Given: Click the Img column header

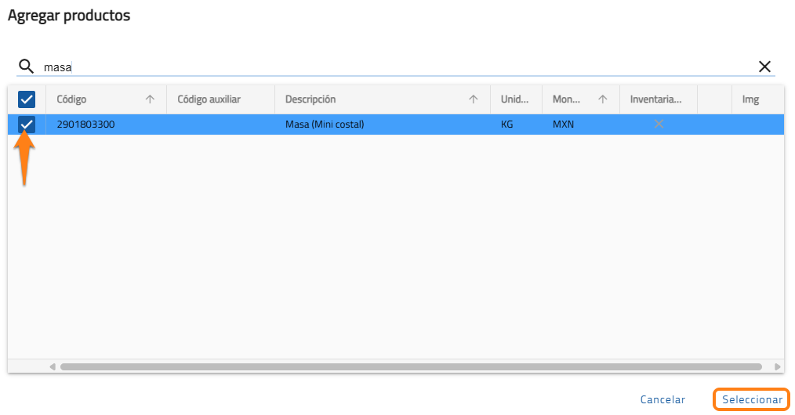Looking at the screenshot, I should 750,99.
